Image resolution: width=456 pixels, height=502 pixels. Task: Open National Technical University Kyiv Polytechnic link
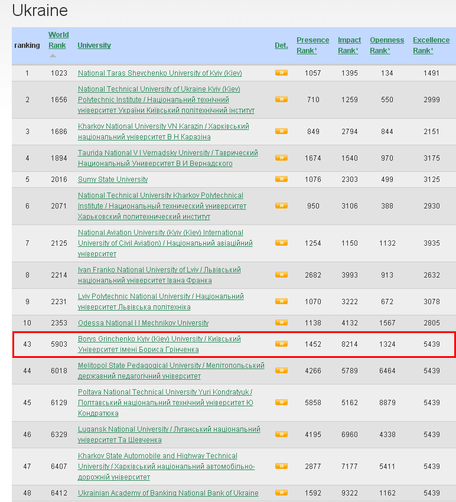166,100
